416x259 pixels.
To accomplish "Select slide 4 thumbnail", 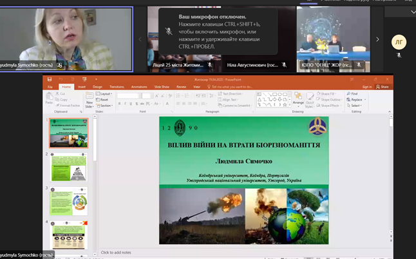I will coord(69,235).
